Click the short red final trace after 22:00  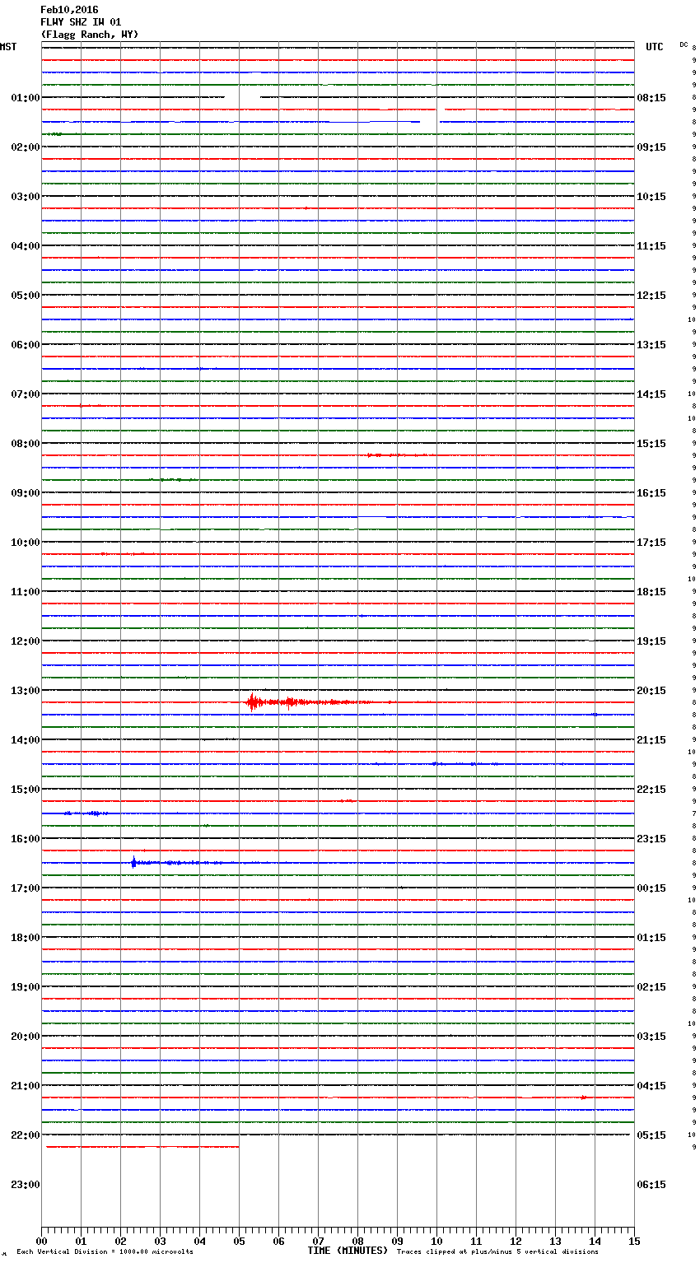[x=142, y=1147]
